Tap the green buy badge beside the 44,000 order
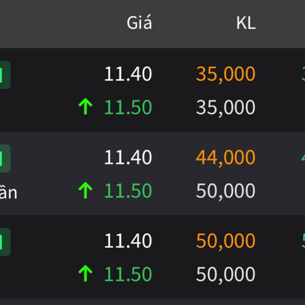The width and height of the screenshot is (305, 305). click(5, 158)
